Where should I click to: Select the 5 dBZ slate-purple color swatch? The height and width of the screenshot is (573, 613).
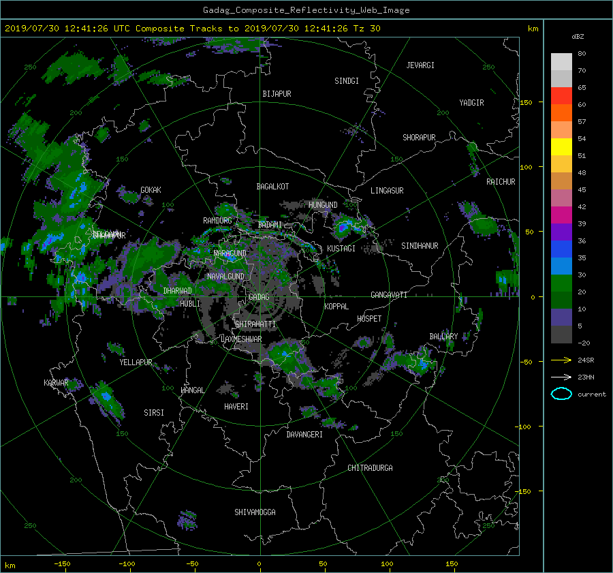coord(561,318)
